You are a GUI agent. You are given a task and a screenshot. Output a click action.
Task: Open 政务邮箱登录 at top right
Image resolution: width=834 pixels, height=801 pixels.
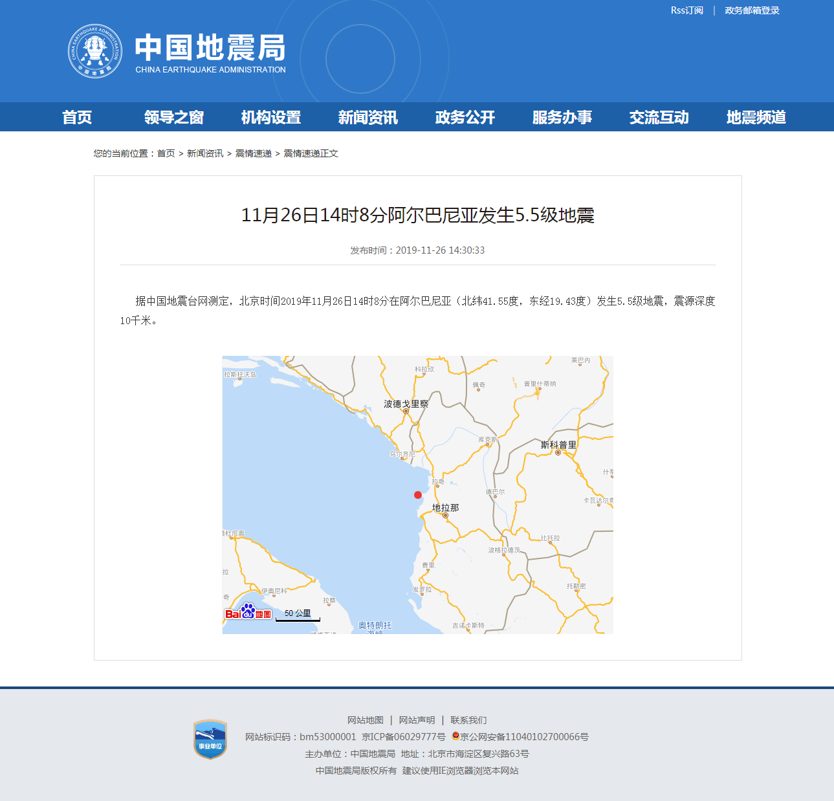pyautogui.click(x=751, y=10)
